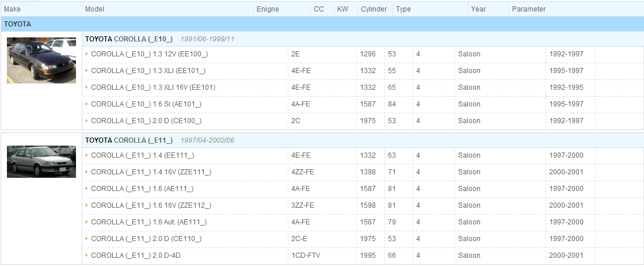Image resolution: width=644 pixels, height=267 pixels.
Task: Click the orange arrow beside COROLLA 1.3 12V (EE100_)
Action: (x=87, y=54)
